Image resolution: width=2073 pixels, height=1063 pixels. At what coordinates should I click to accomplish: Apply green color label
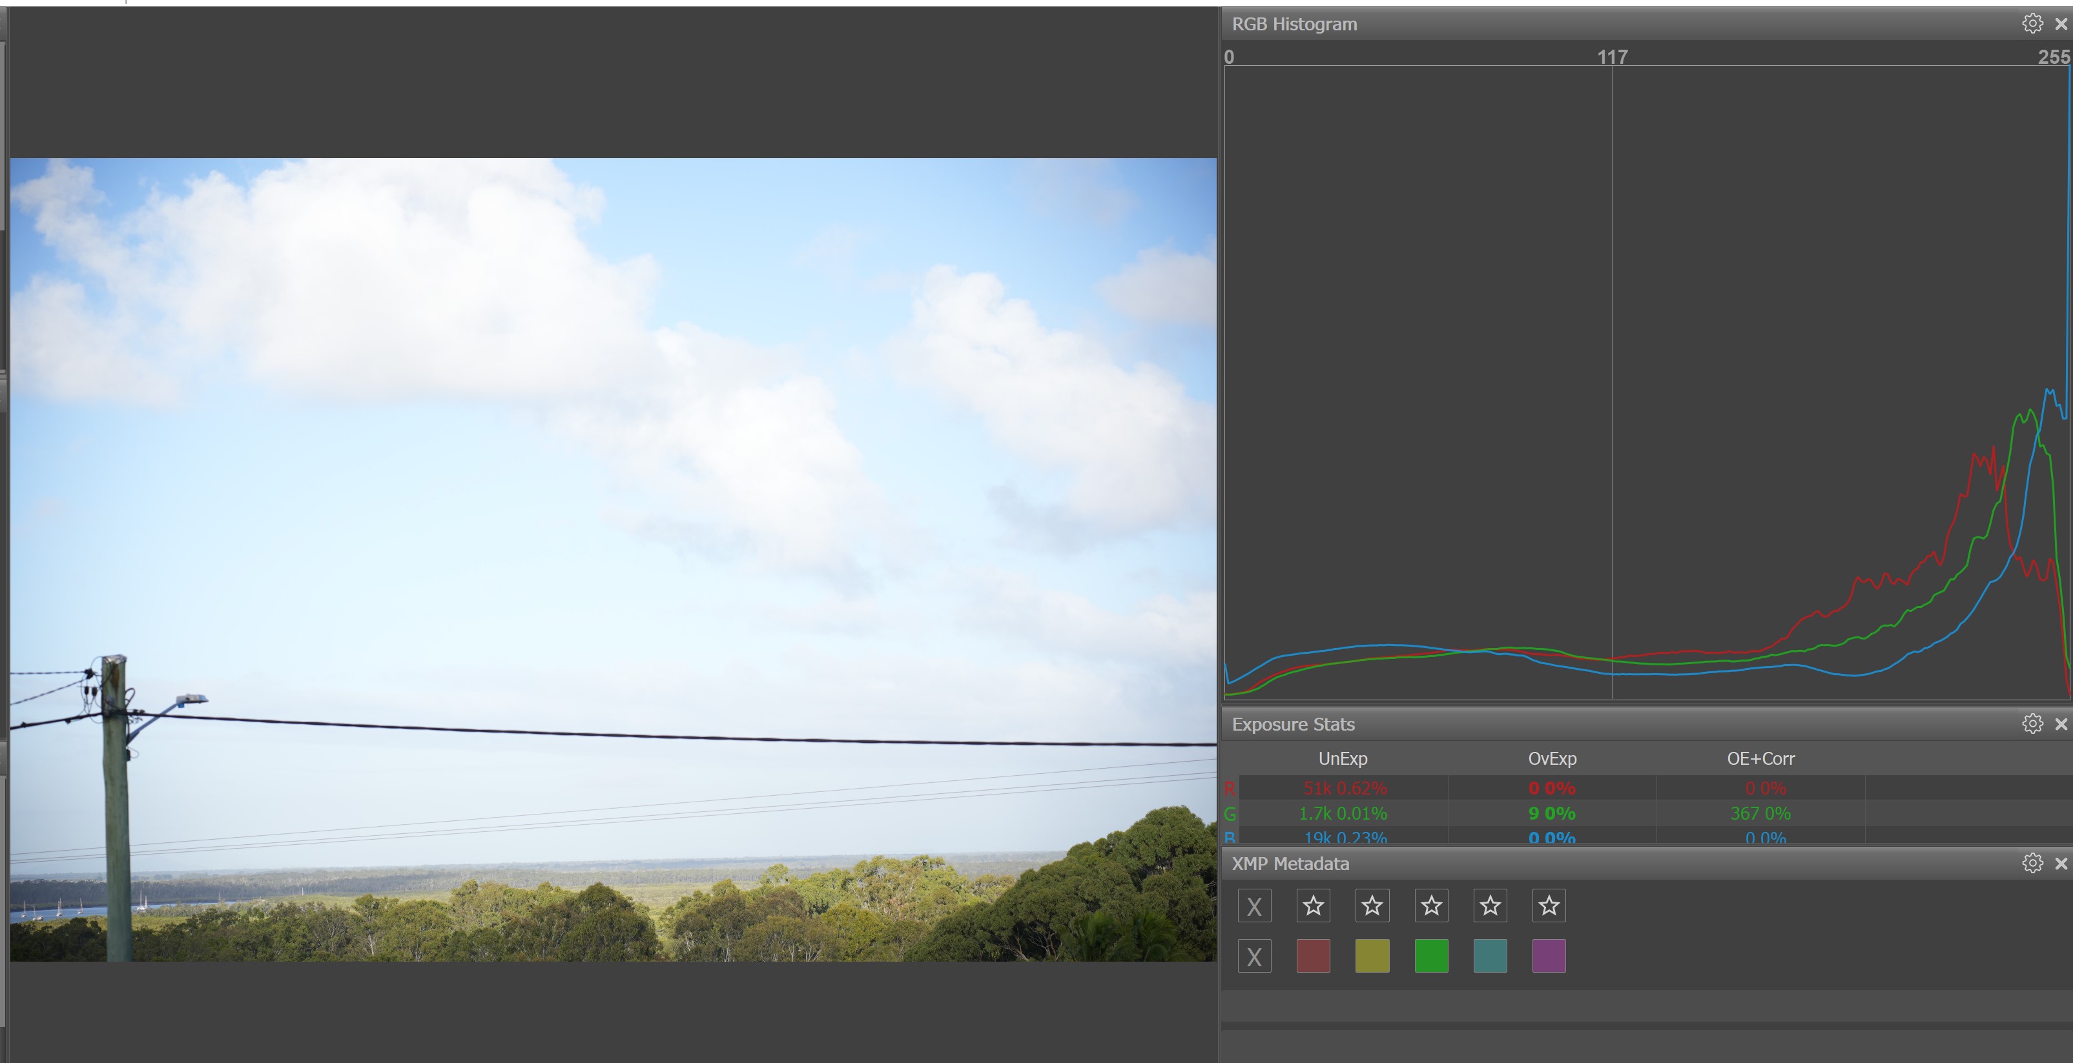click(x=1431, y=956)
